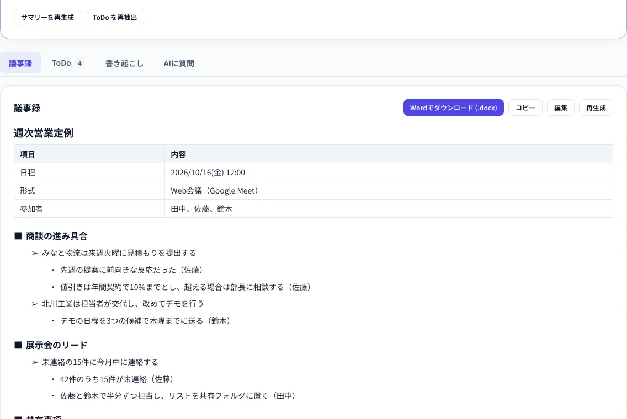This screenshot has width=627, height=419.
Task: Click the 参加者 row label
Action: (x=89, y=208)
